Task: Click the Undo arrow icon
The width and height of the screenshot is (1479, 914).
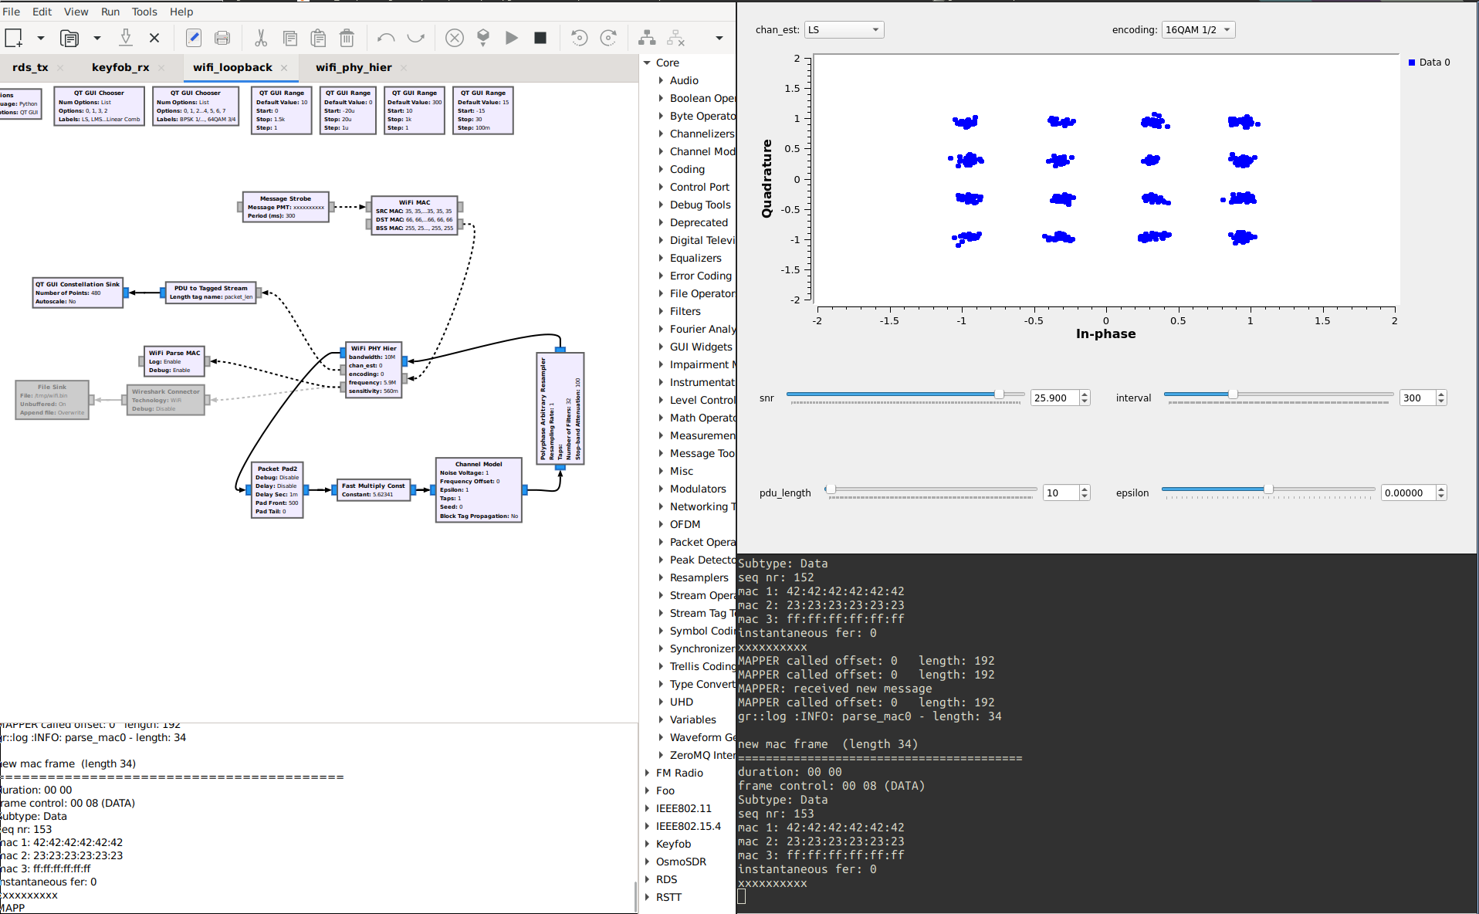Action: (x=386, y=38)
